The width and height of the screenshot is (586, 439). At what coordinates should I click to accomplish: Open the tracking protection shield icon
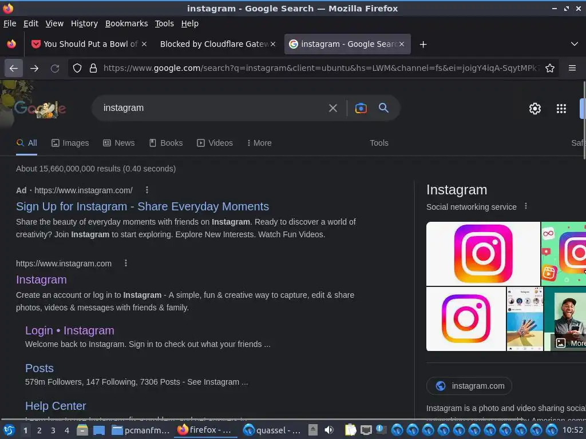[77, 69]
